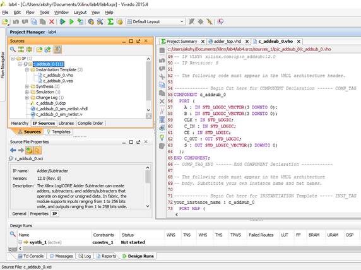
Task: Select c_addsub_0_sim_netlist.vhdl in tree
Action: point(62,109)
